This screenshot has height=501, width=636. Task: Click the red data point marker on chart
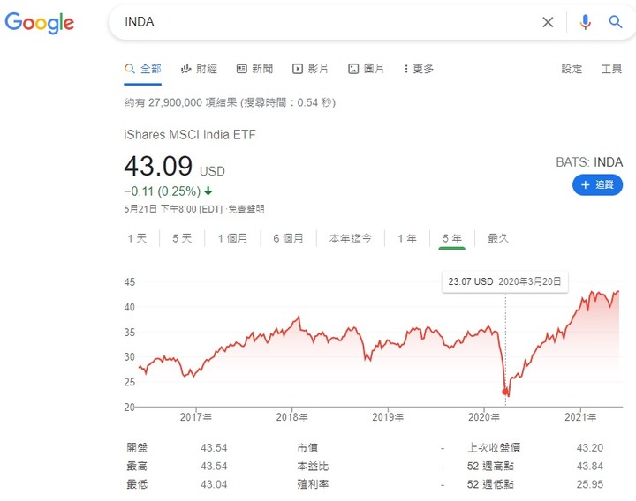click(505, 392)
